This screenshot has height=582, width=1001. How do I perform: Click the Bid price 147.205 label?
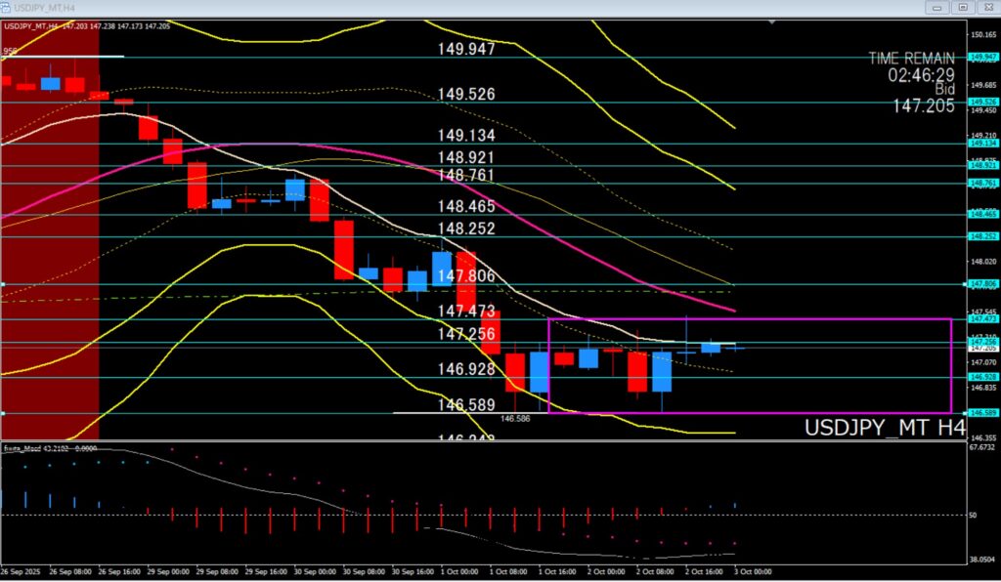coord(923,105)
